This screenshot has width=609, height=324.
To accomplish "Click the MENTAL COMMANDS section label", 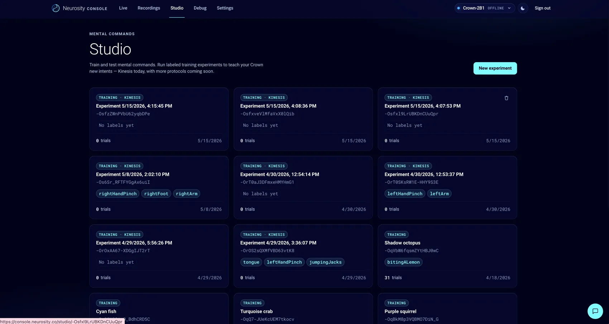I will (112, 34).
